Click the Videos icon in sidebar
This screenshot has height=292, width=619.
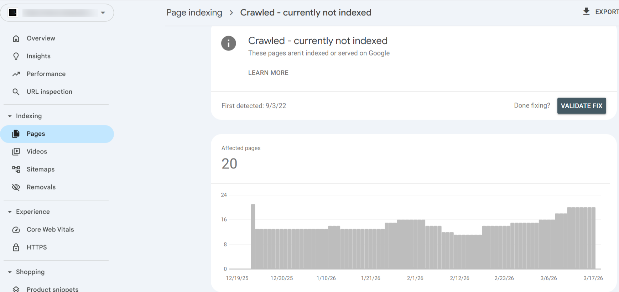16,152
